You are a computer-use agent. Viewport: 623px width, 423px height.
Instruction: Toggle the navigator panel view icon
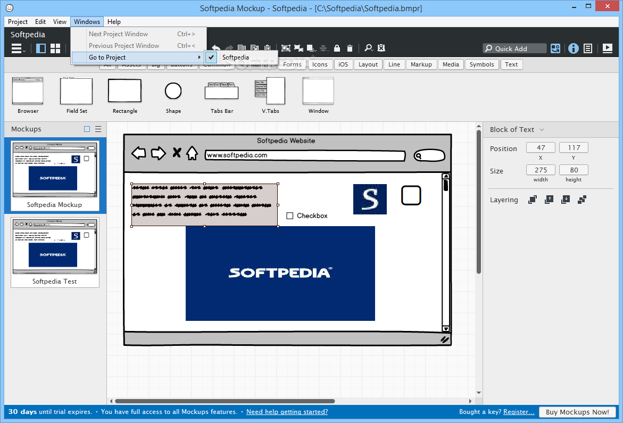41,48
